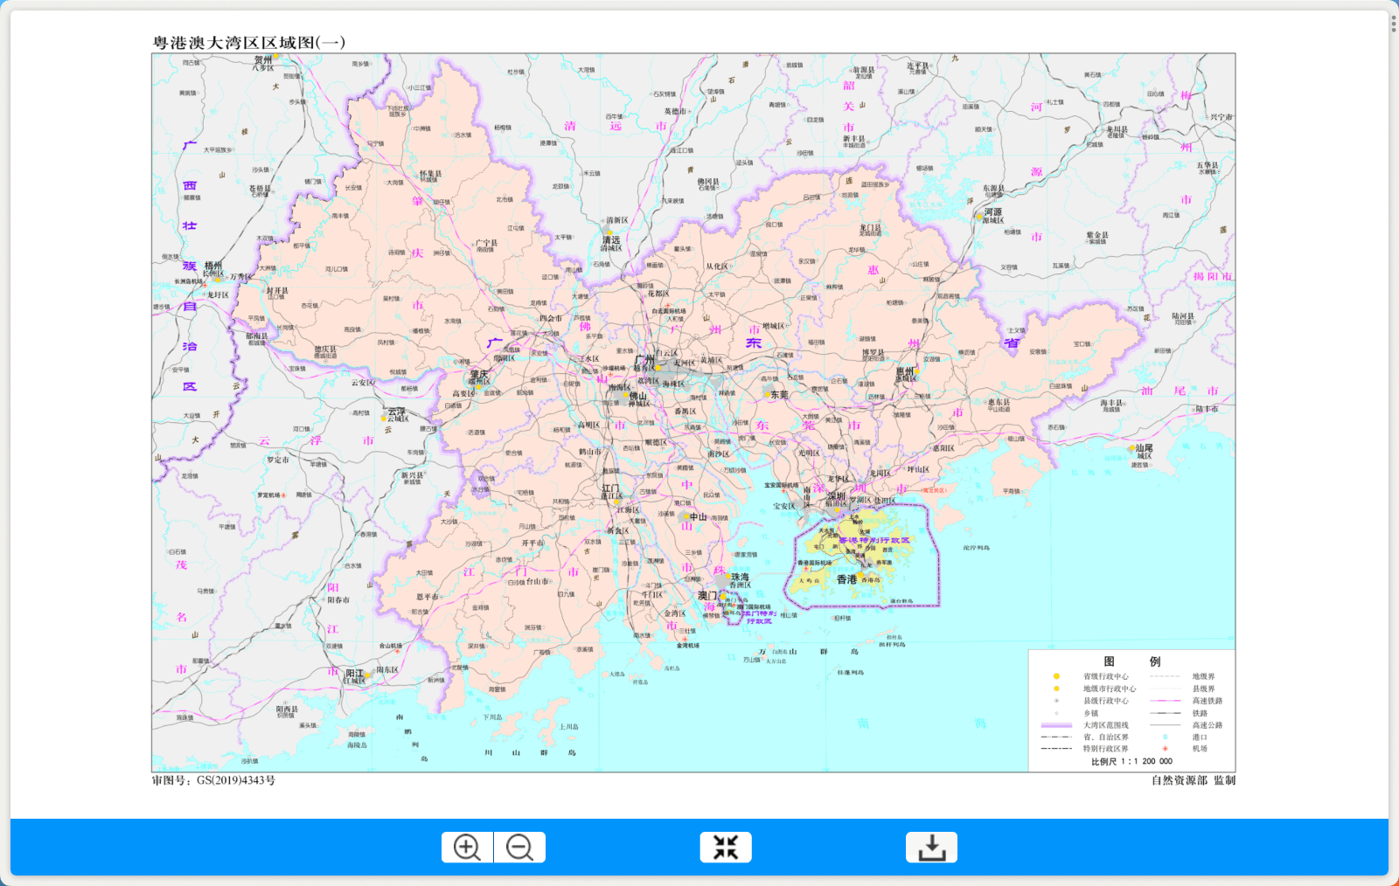Click the red 机场 airport symbol in the legend

1165,749
